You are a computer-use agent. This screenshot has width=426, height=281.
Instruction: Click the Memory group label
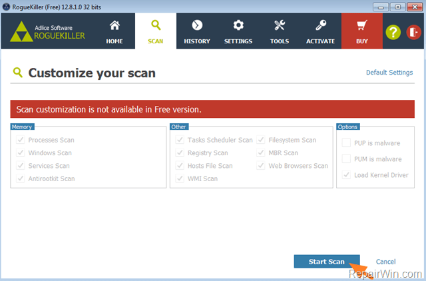point(22,127)
